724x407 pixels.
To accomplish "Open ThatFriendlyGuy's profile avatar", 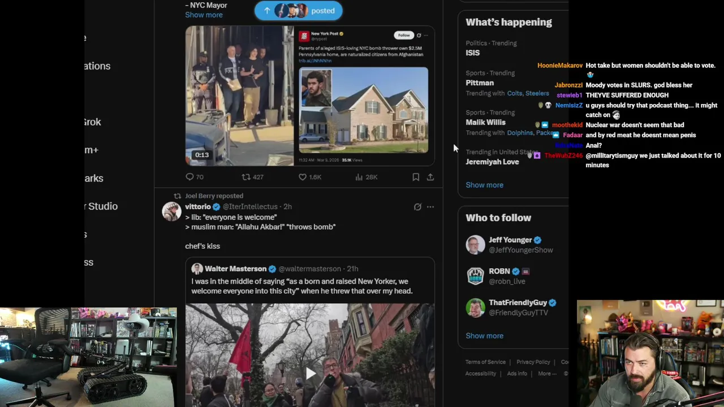I will [475, 308].
